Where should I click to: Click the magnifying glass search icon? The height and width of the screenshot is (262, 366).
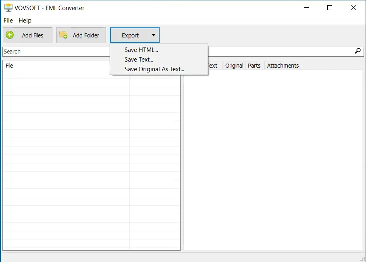358,51
